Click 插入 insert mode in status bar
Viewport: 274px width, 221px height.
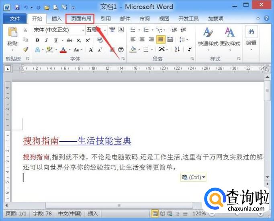coord(93,214)
